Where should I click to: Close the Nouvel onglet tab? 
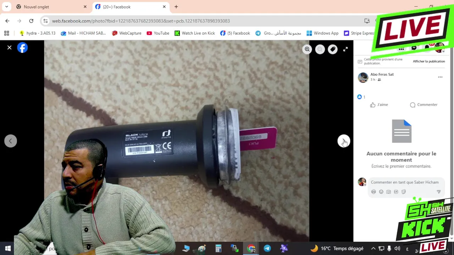(x=85, y=7)
